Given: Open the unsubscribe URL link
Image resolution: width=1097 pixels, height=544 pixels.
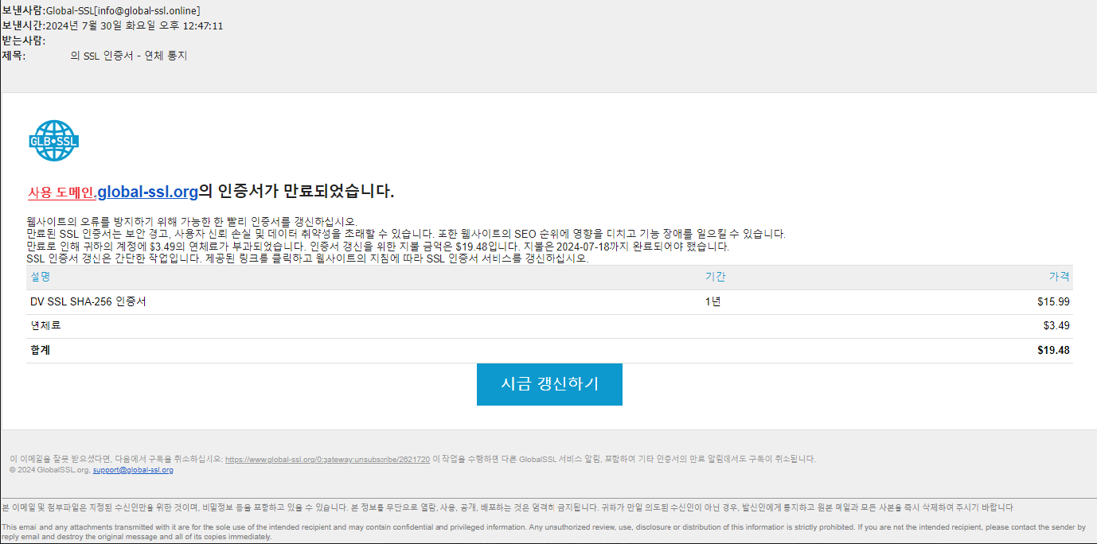Looking at the screenshot, I should tap(327, 459).
